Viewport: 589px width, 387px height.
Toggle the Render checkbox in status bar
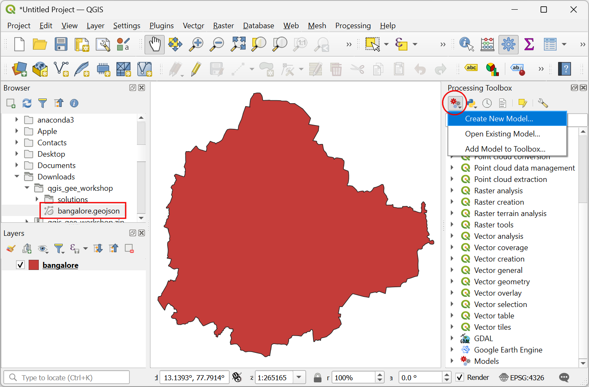(x=460, y=377)
